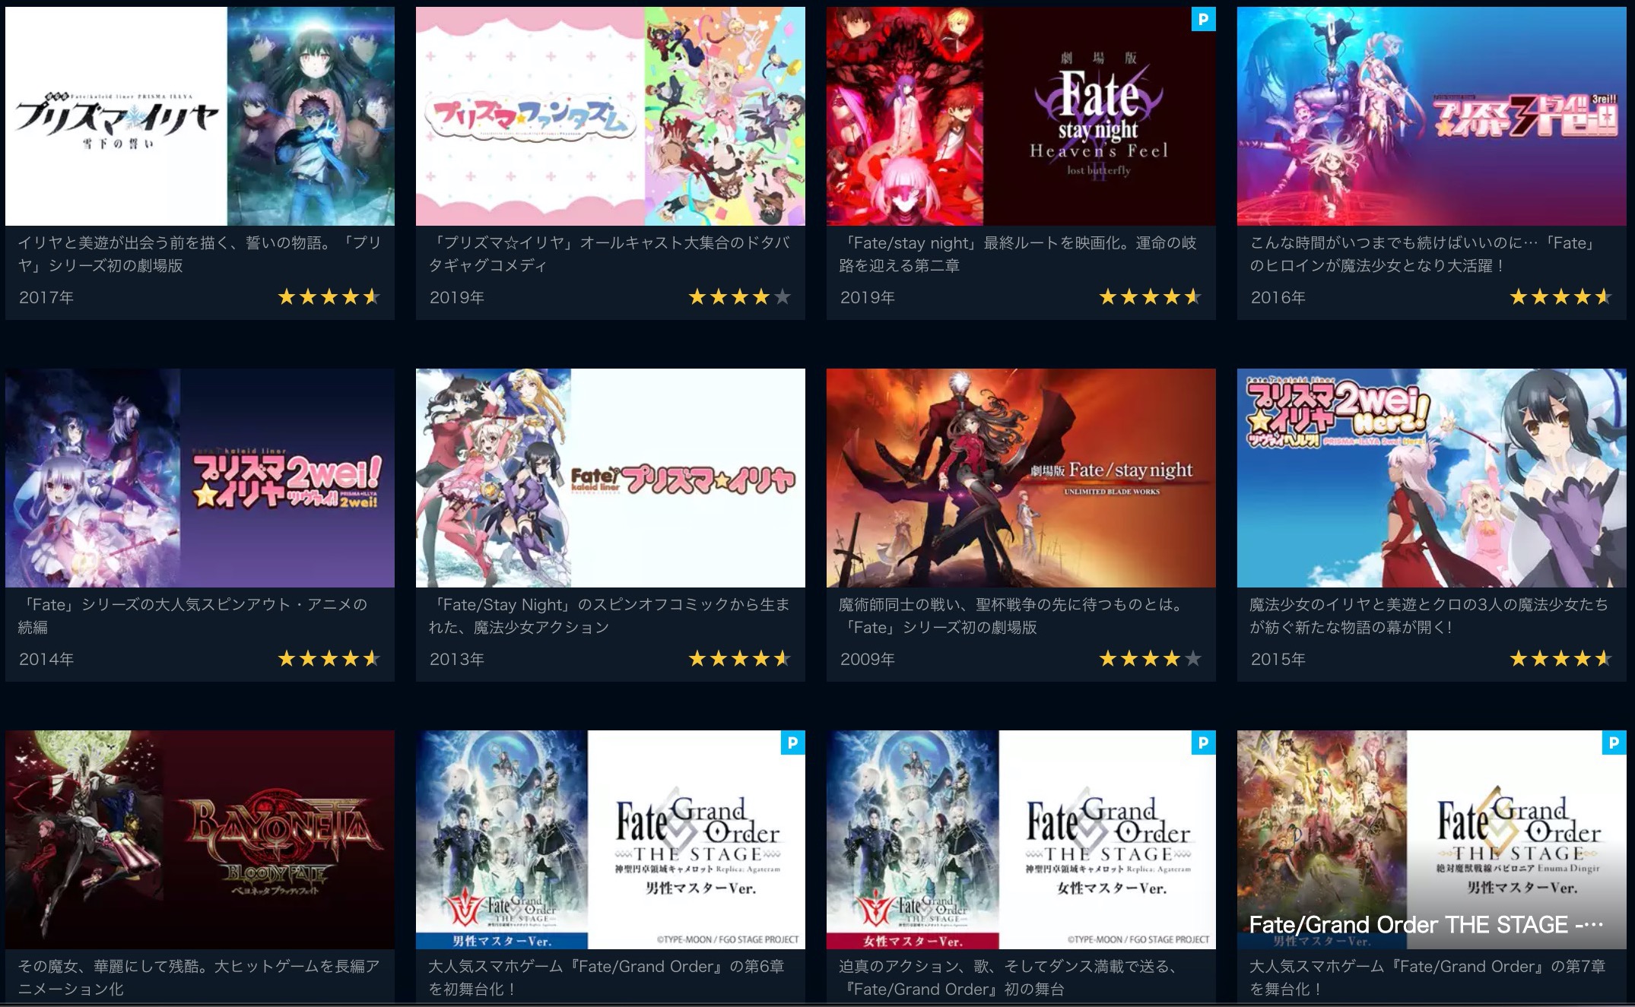This screenshot has width=1635, height=1007.
Task: Click 2016年 year label under 3rei card
Action: click(x=1278, y=298)
